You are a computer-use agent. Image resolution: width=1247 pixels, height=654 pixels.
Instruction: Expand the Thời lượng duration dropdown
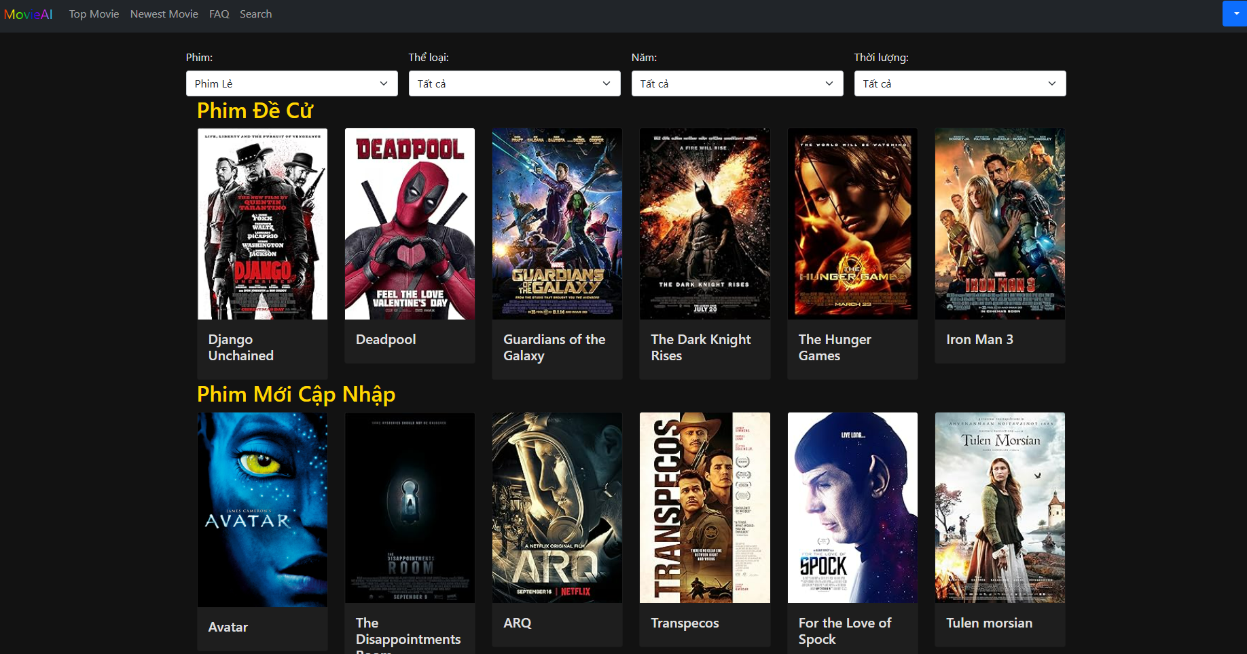(x=960, y=83)
